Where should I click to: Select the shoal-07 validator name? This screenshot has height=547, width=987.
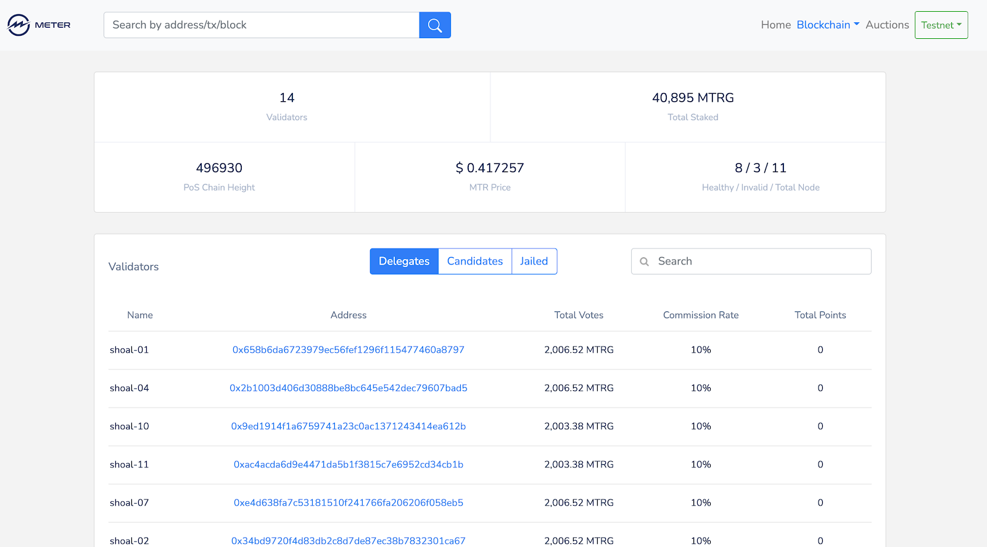point(130,503)
